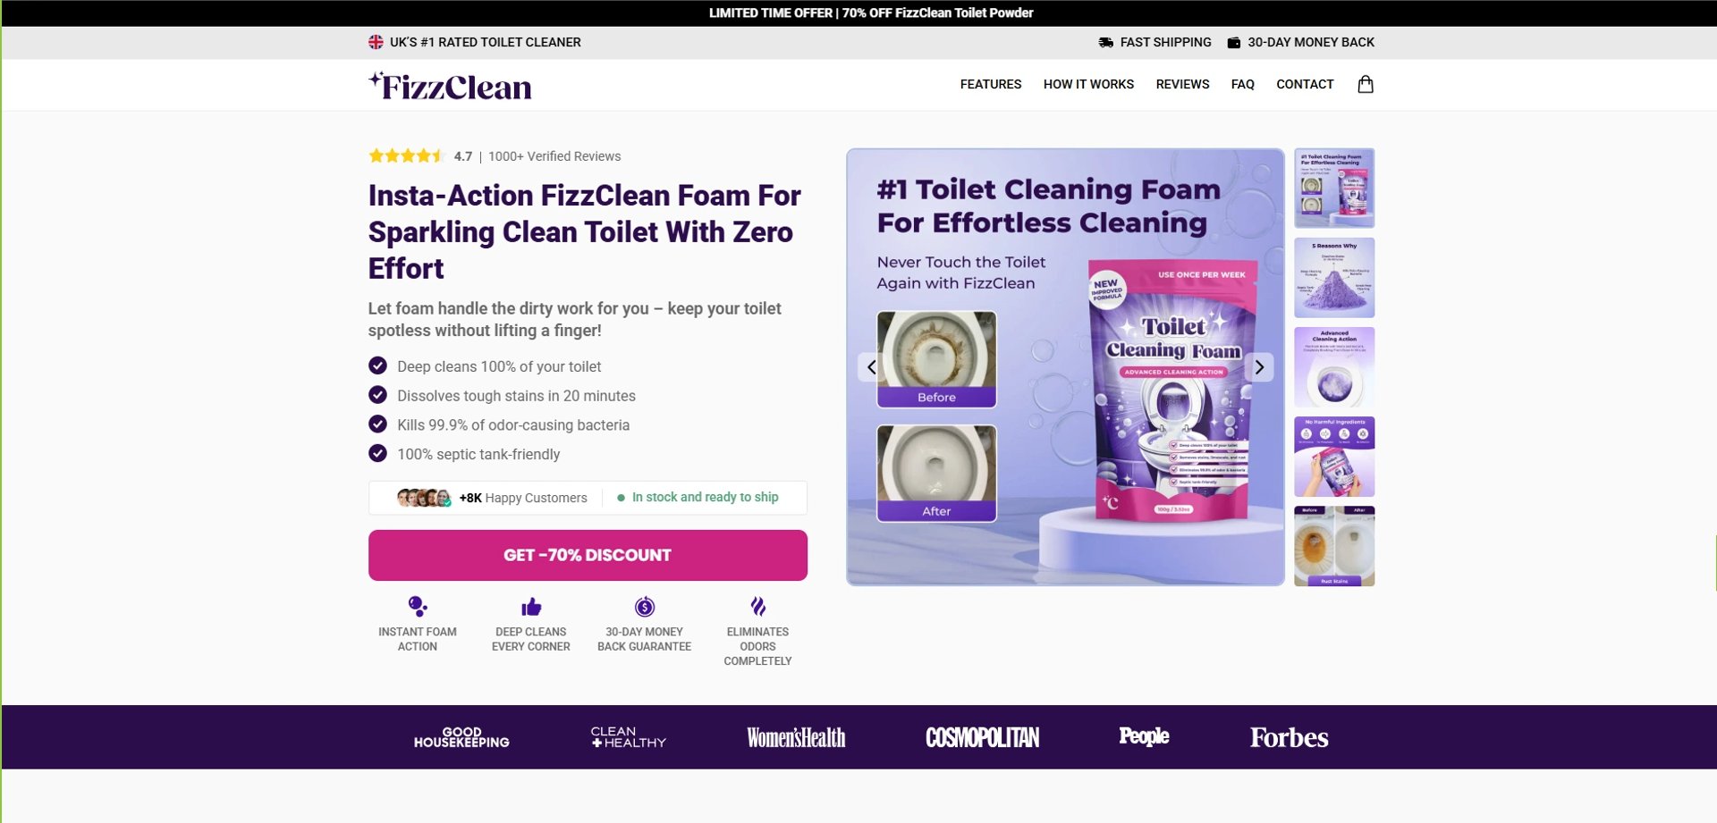This screenshot has width=1717, height=823.
Task: Go to HOW IT WORKS section
Action: (1088, 84)
